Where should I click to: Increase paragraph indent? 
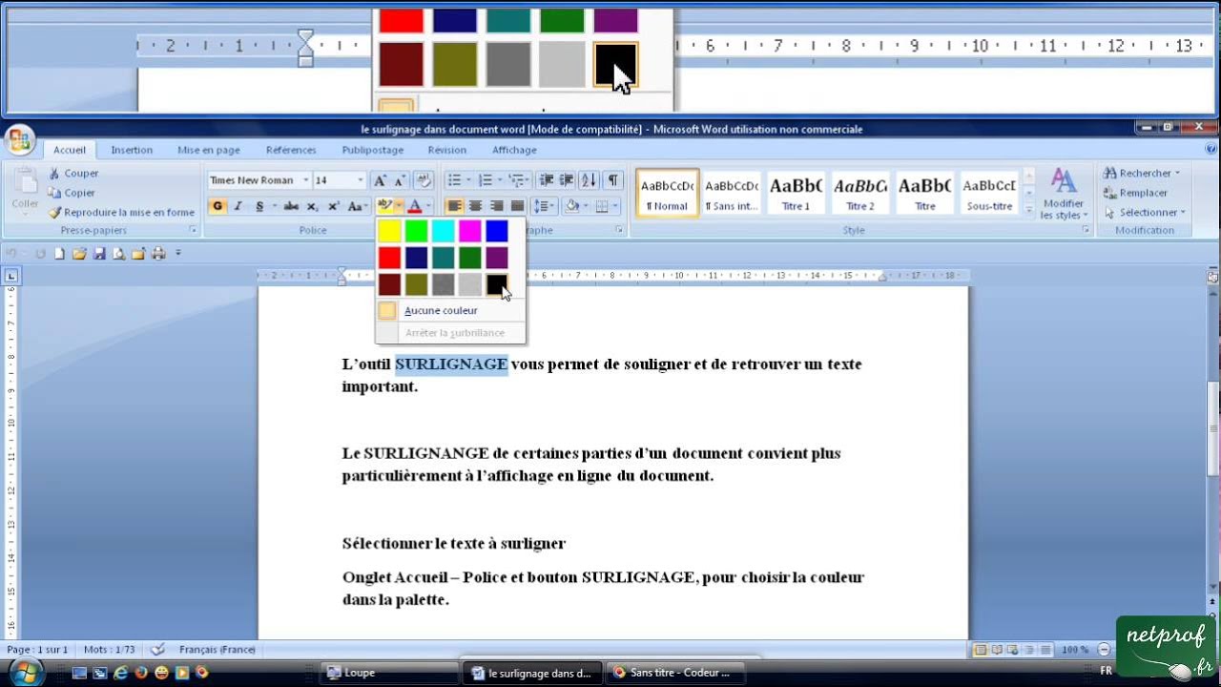[566, 180]
